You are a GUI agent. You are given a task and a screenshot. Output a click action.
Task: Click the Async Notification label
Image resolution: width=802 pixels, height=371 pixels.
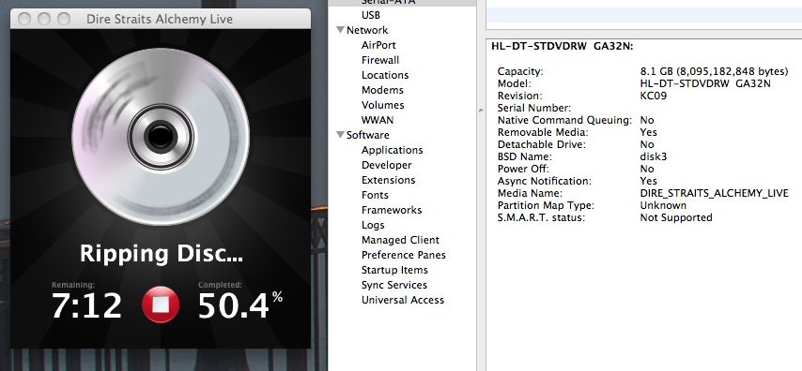[545, 181]
